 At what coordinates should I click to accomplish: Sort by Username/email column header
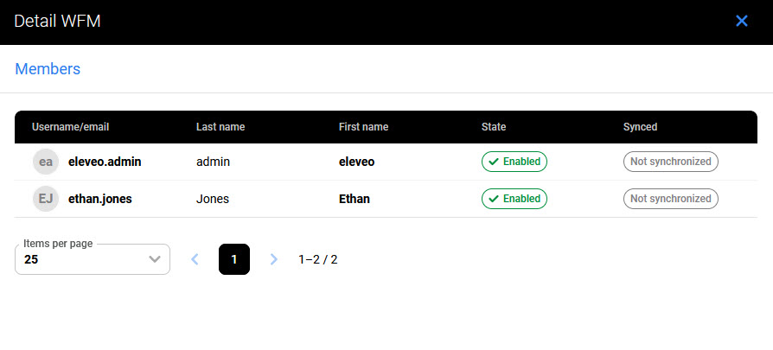pyautogui.click(x=71, y=127)
